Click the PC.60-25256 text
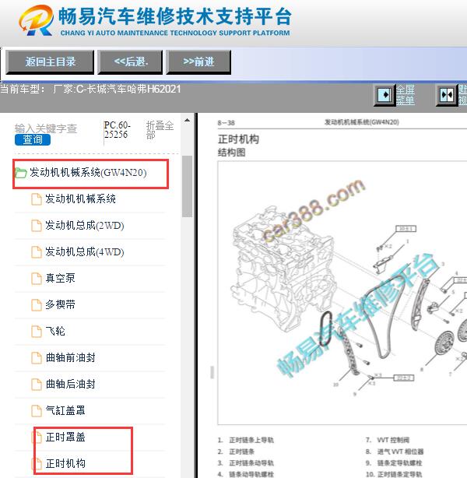Screen dimensions: 467x478 [x=118, y=129]
